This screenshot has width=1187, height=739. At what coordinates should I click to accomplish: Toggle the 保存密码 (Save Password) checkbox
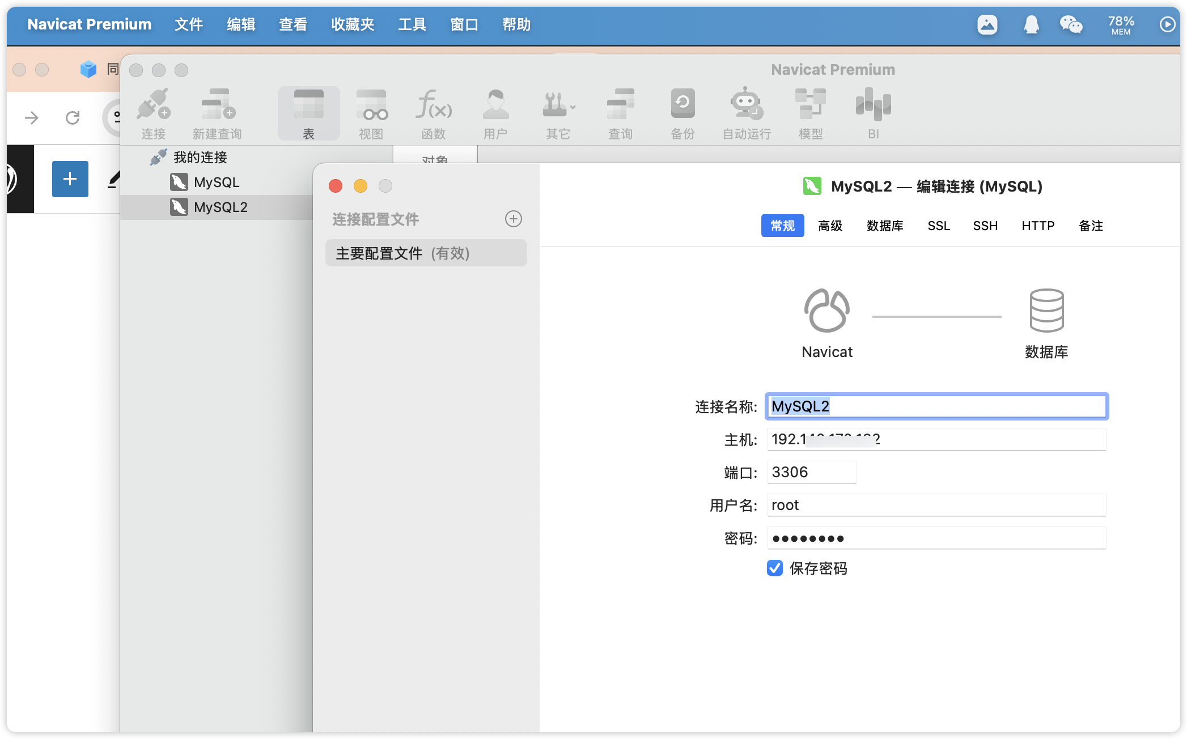click(x=775, y=568)
